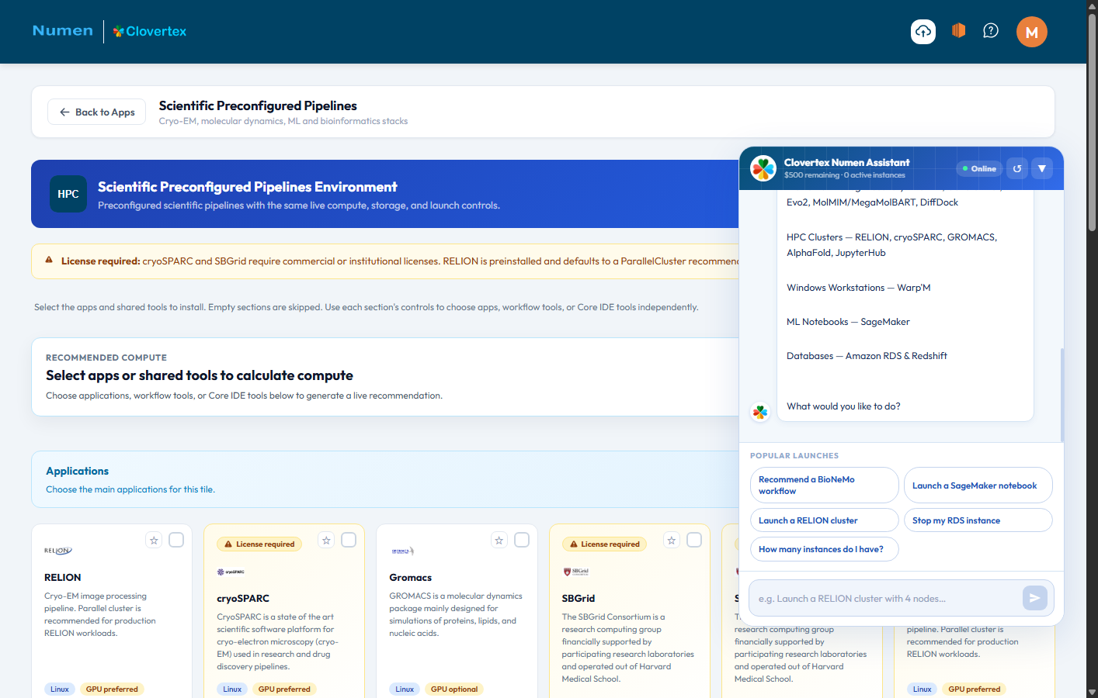Go Back to Apps
The width and height of the screenshot is (1098, 698).
[97, 112]
